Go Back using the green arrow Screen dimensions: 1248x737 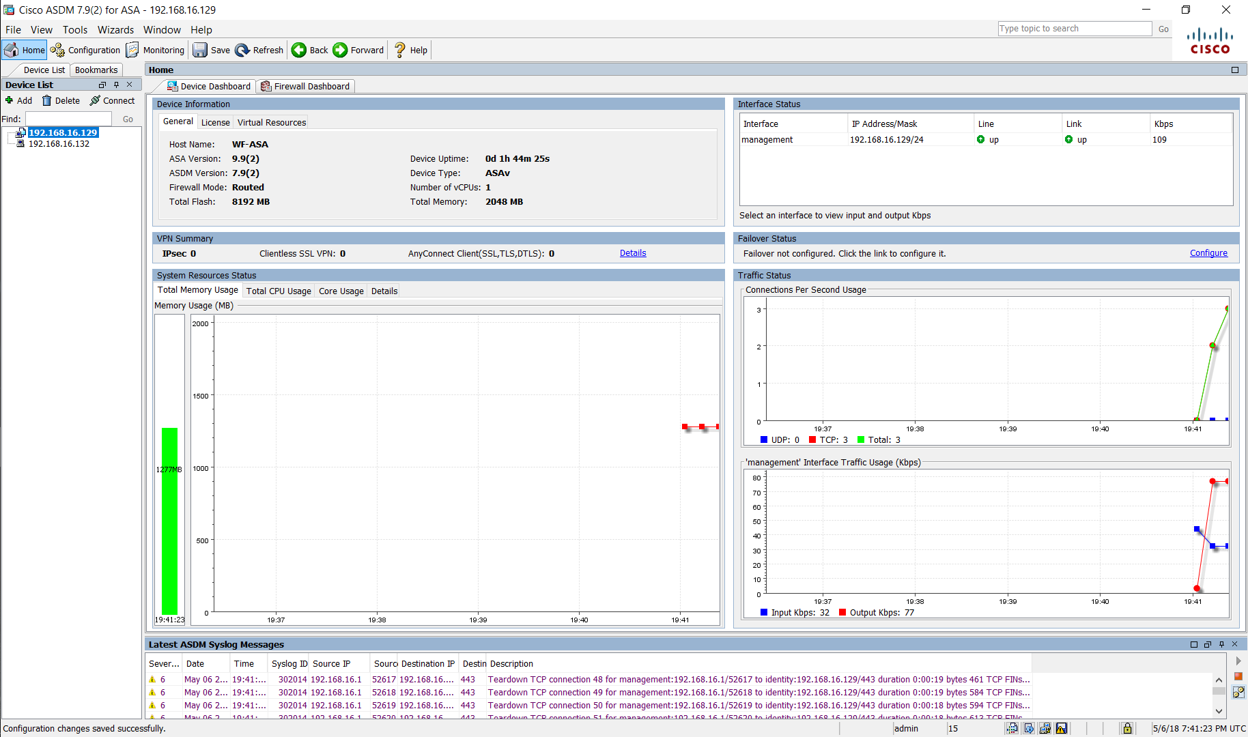299,50
